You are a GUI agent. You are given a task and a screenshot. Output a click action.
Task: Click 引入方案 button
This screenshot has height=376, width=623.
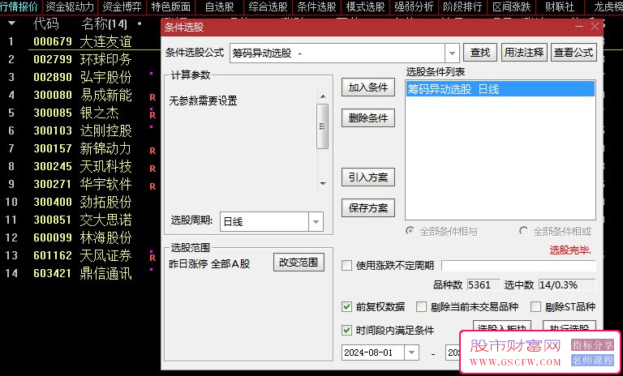coord(368,177)
